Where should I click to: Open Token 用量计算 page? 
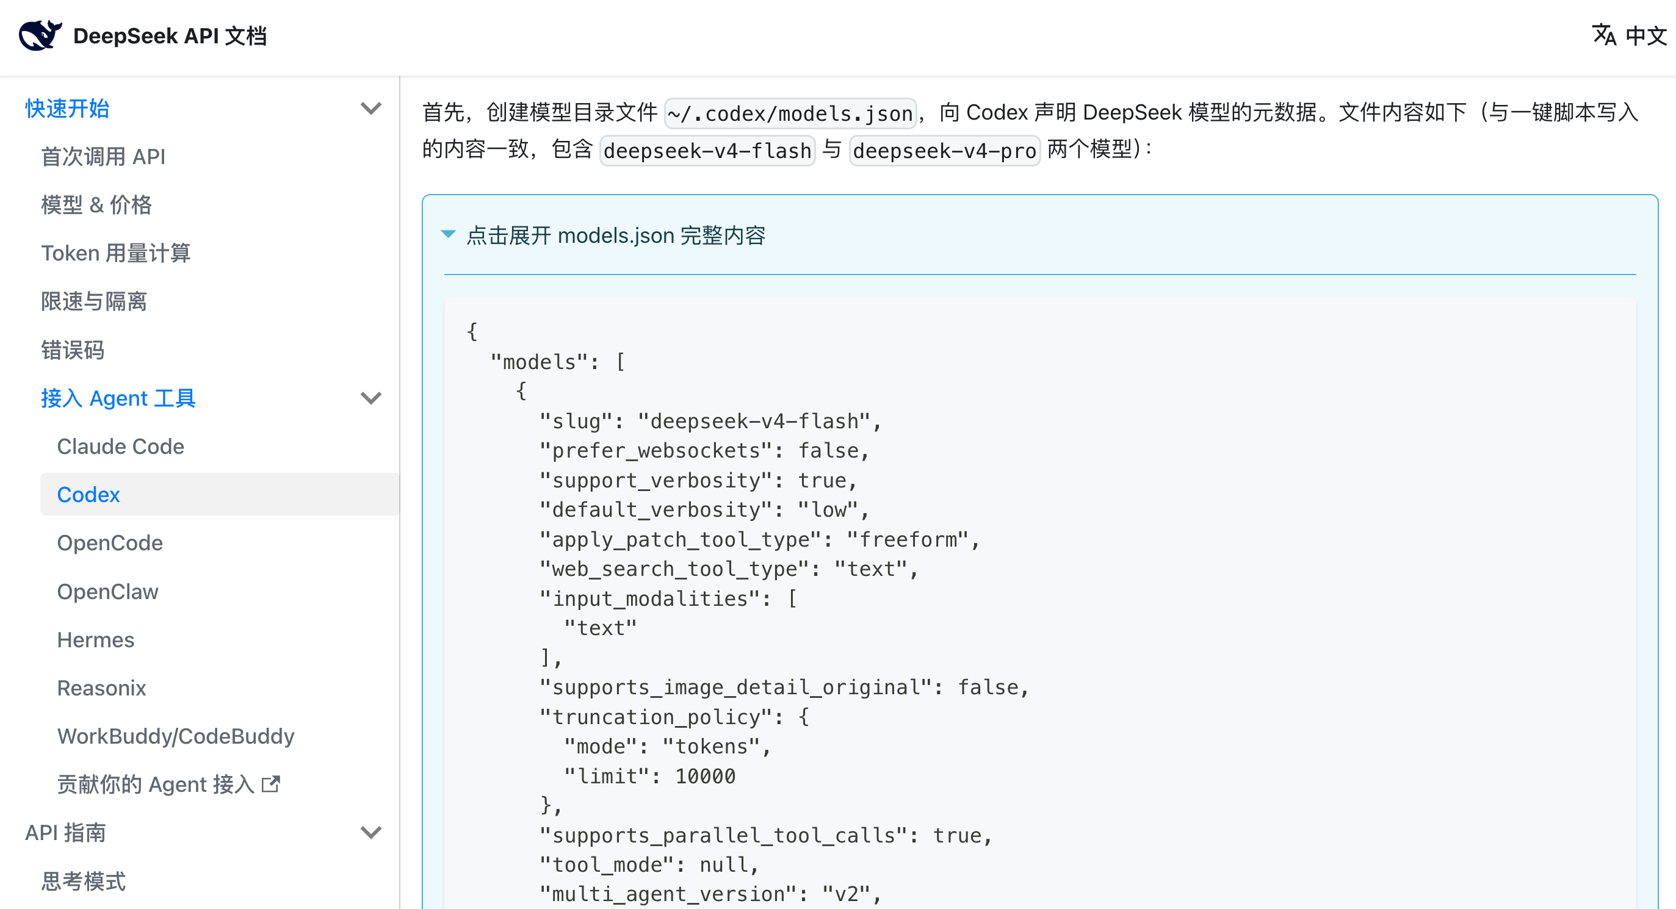point(116,253)
